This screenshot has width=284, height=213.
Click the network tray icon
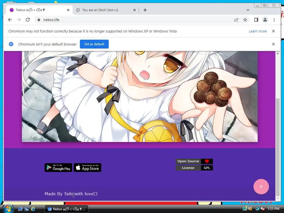[257, 209]
